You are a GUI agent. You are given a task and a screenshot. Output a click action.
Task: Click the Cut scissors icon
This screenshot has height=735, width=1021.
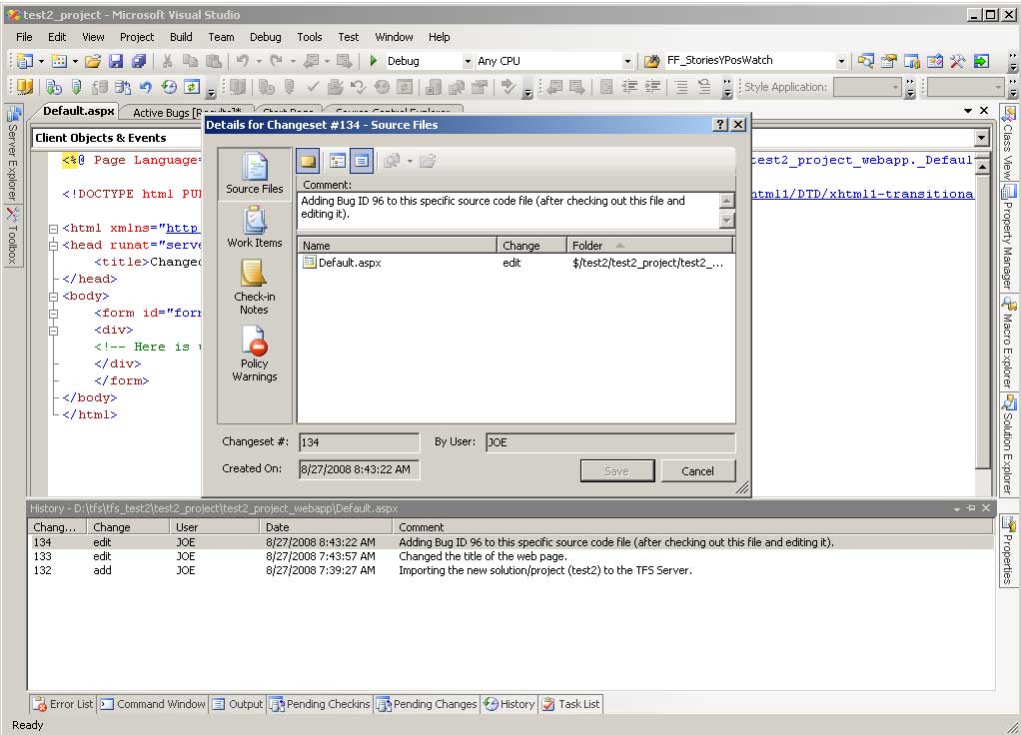168,61
